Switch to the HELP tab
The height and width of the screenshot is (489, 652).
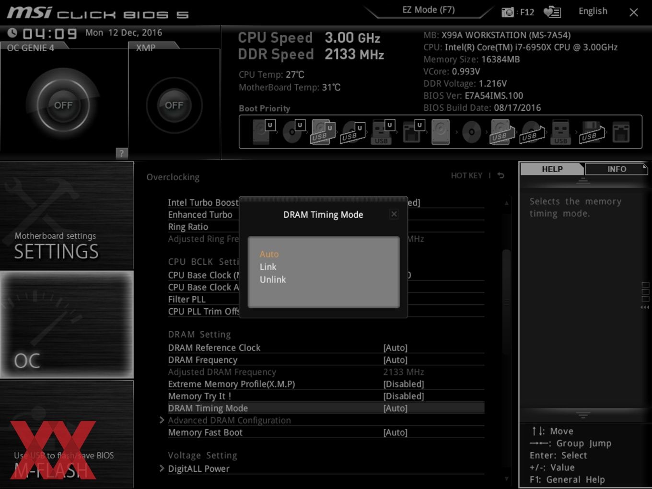[552, 169]
